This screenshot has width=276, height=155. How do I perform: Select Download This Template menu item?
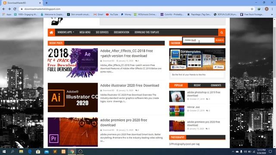147,32
